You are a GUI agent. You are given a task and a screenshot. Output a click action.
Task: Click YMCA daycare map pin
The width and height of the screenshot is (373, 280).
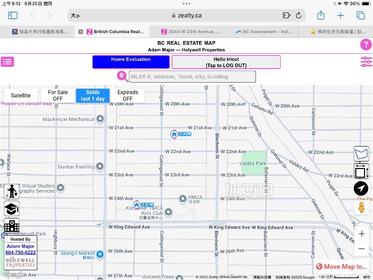(x=183, y=199)
